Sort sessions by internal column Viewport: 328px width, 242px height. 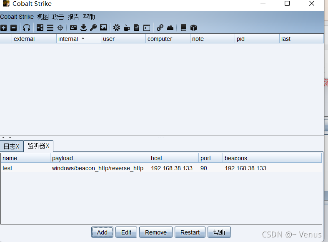79,39
